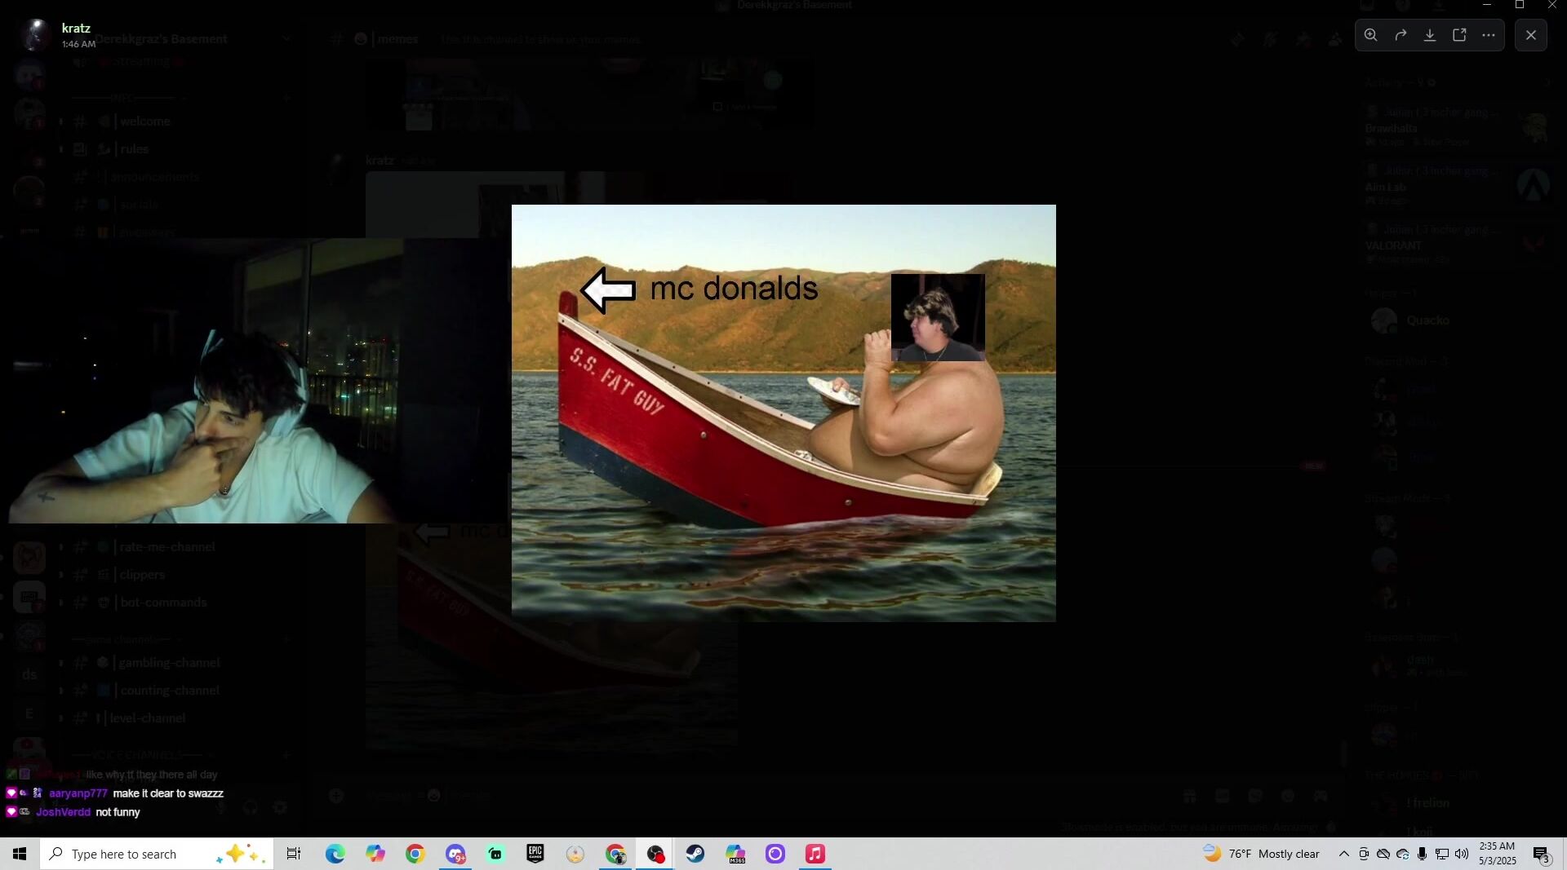Zoom in on the image with the magnifier icon
This screenshot has width=1567, height=870.
coord(1371,35)
